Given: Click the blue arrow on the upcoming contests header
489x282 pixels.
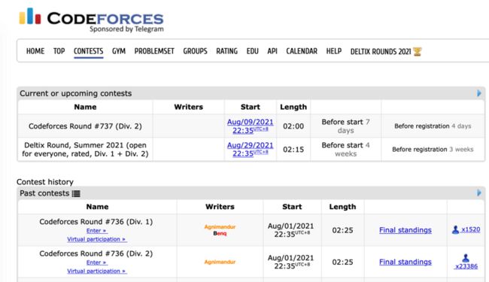Looking at the screenshot, I should 479,92.
